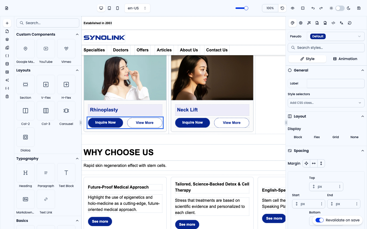This screenshot has height=229, width=367.
Task: Open the add element panel plus icon
Action: (7, 23)
